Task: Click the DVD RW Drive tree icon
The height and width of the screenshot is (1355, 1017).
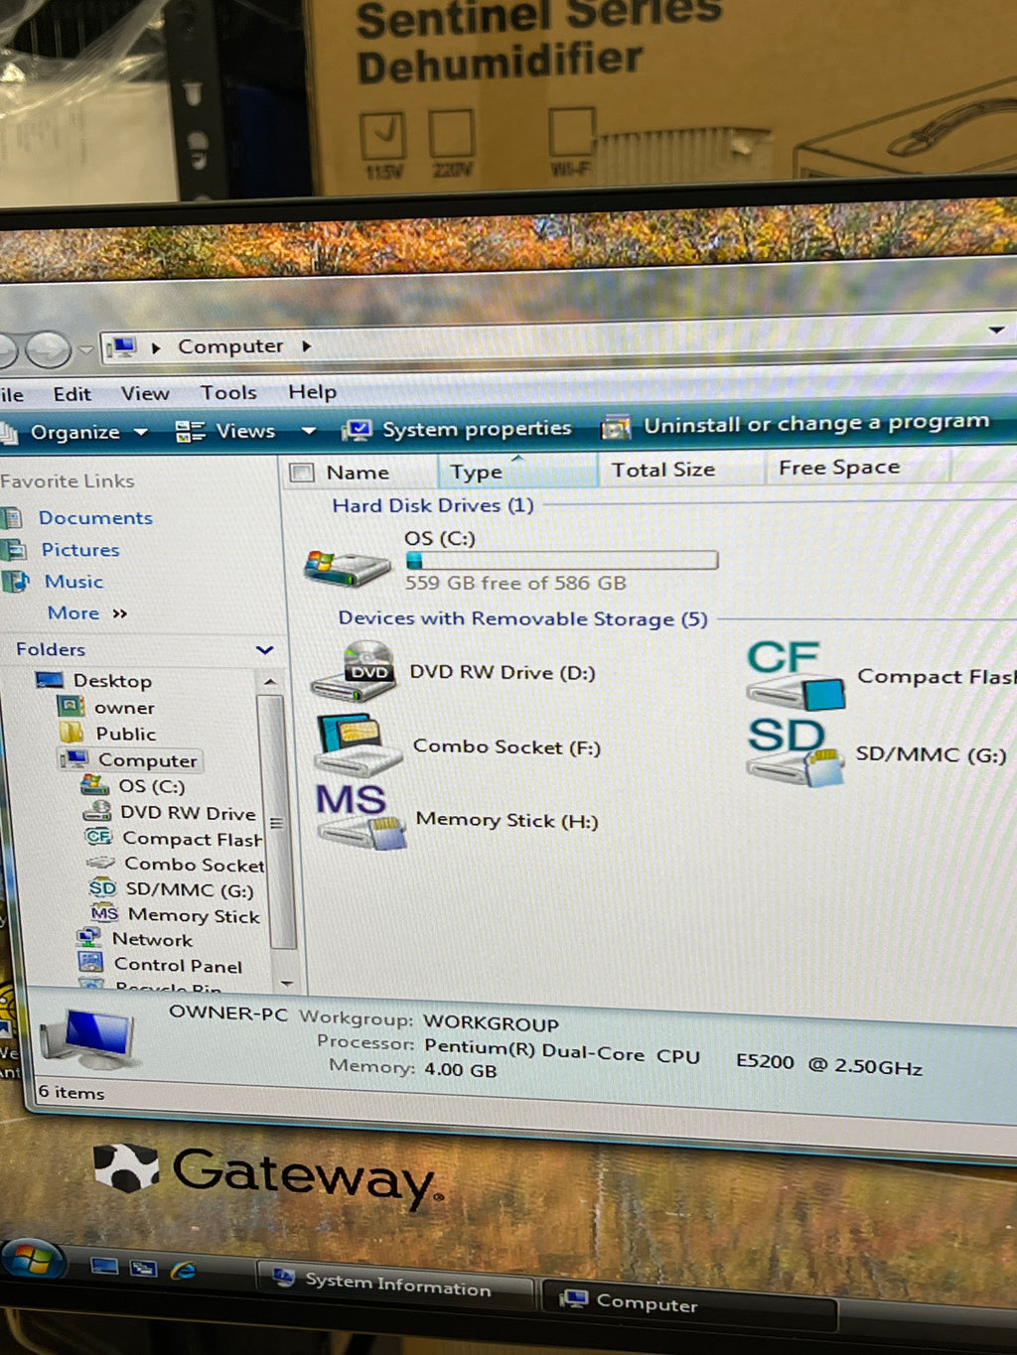Action: [96, 811]
